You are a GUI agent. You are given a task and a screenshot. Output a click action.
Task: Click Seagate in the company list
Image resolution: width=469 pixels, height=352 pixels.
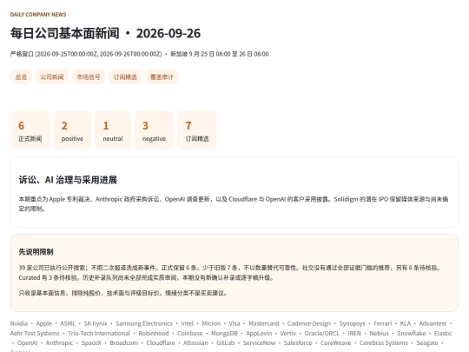[427, 343]
